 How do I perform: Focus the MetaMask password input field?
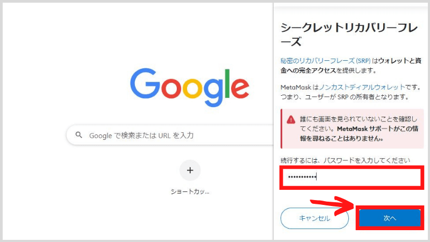(x=352, y=177)
